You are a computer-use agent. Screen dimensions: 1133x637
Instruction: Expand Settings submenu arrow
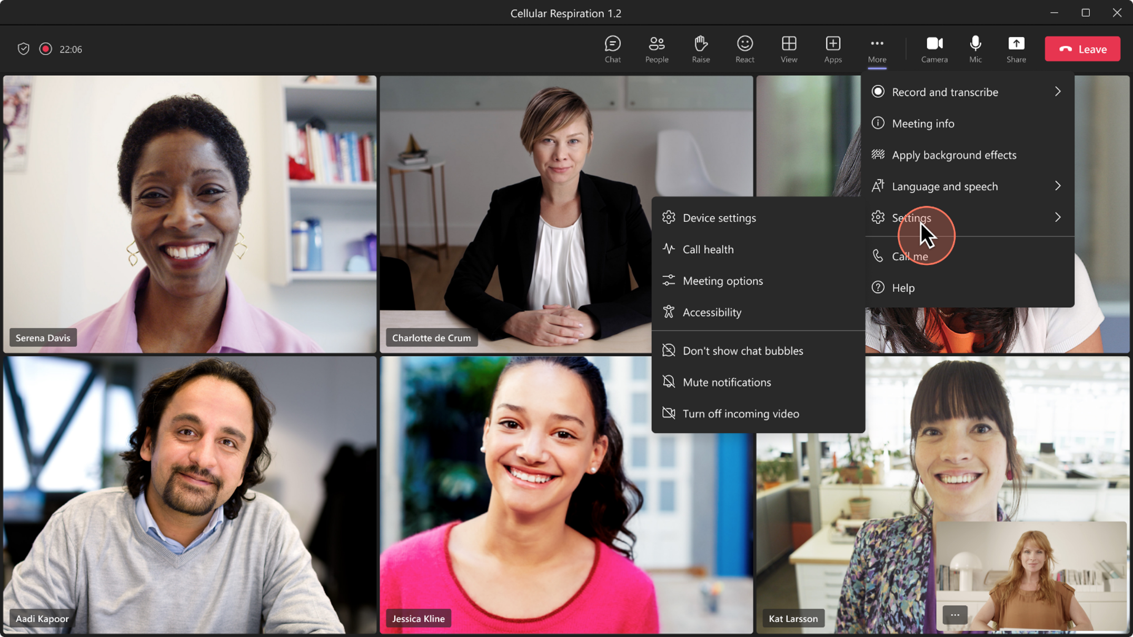(1058, 217)
